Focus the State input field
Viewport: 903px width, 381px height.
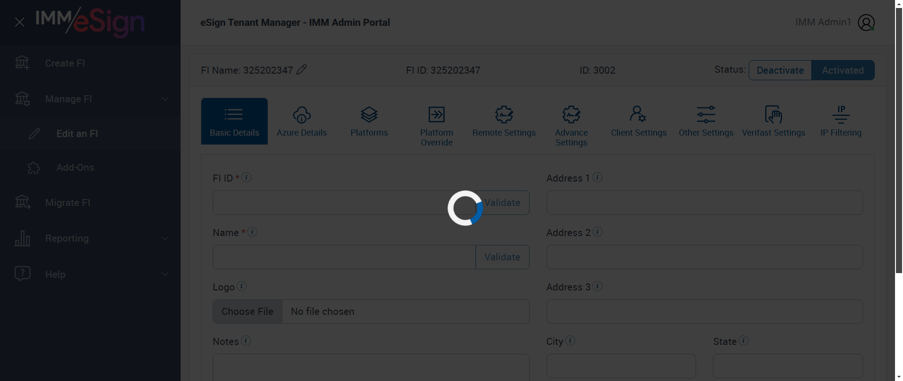coord(788,366)
